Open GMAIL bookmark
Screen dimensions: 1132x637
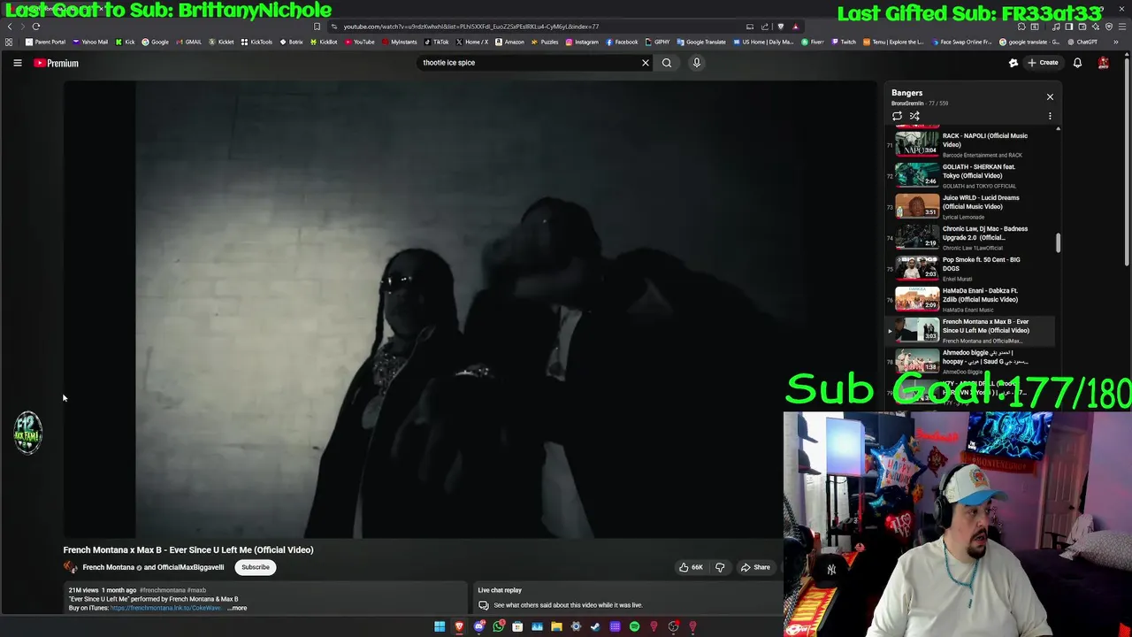(188, 42)
